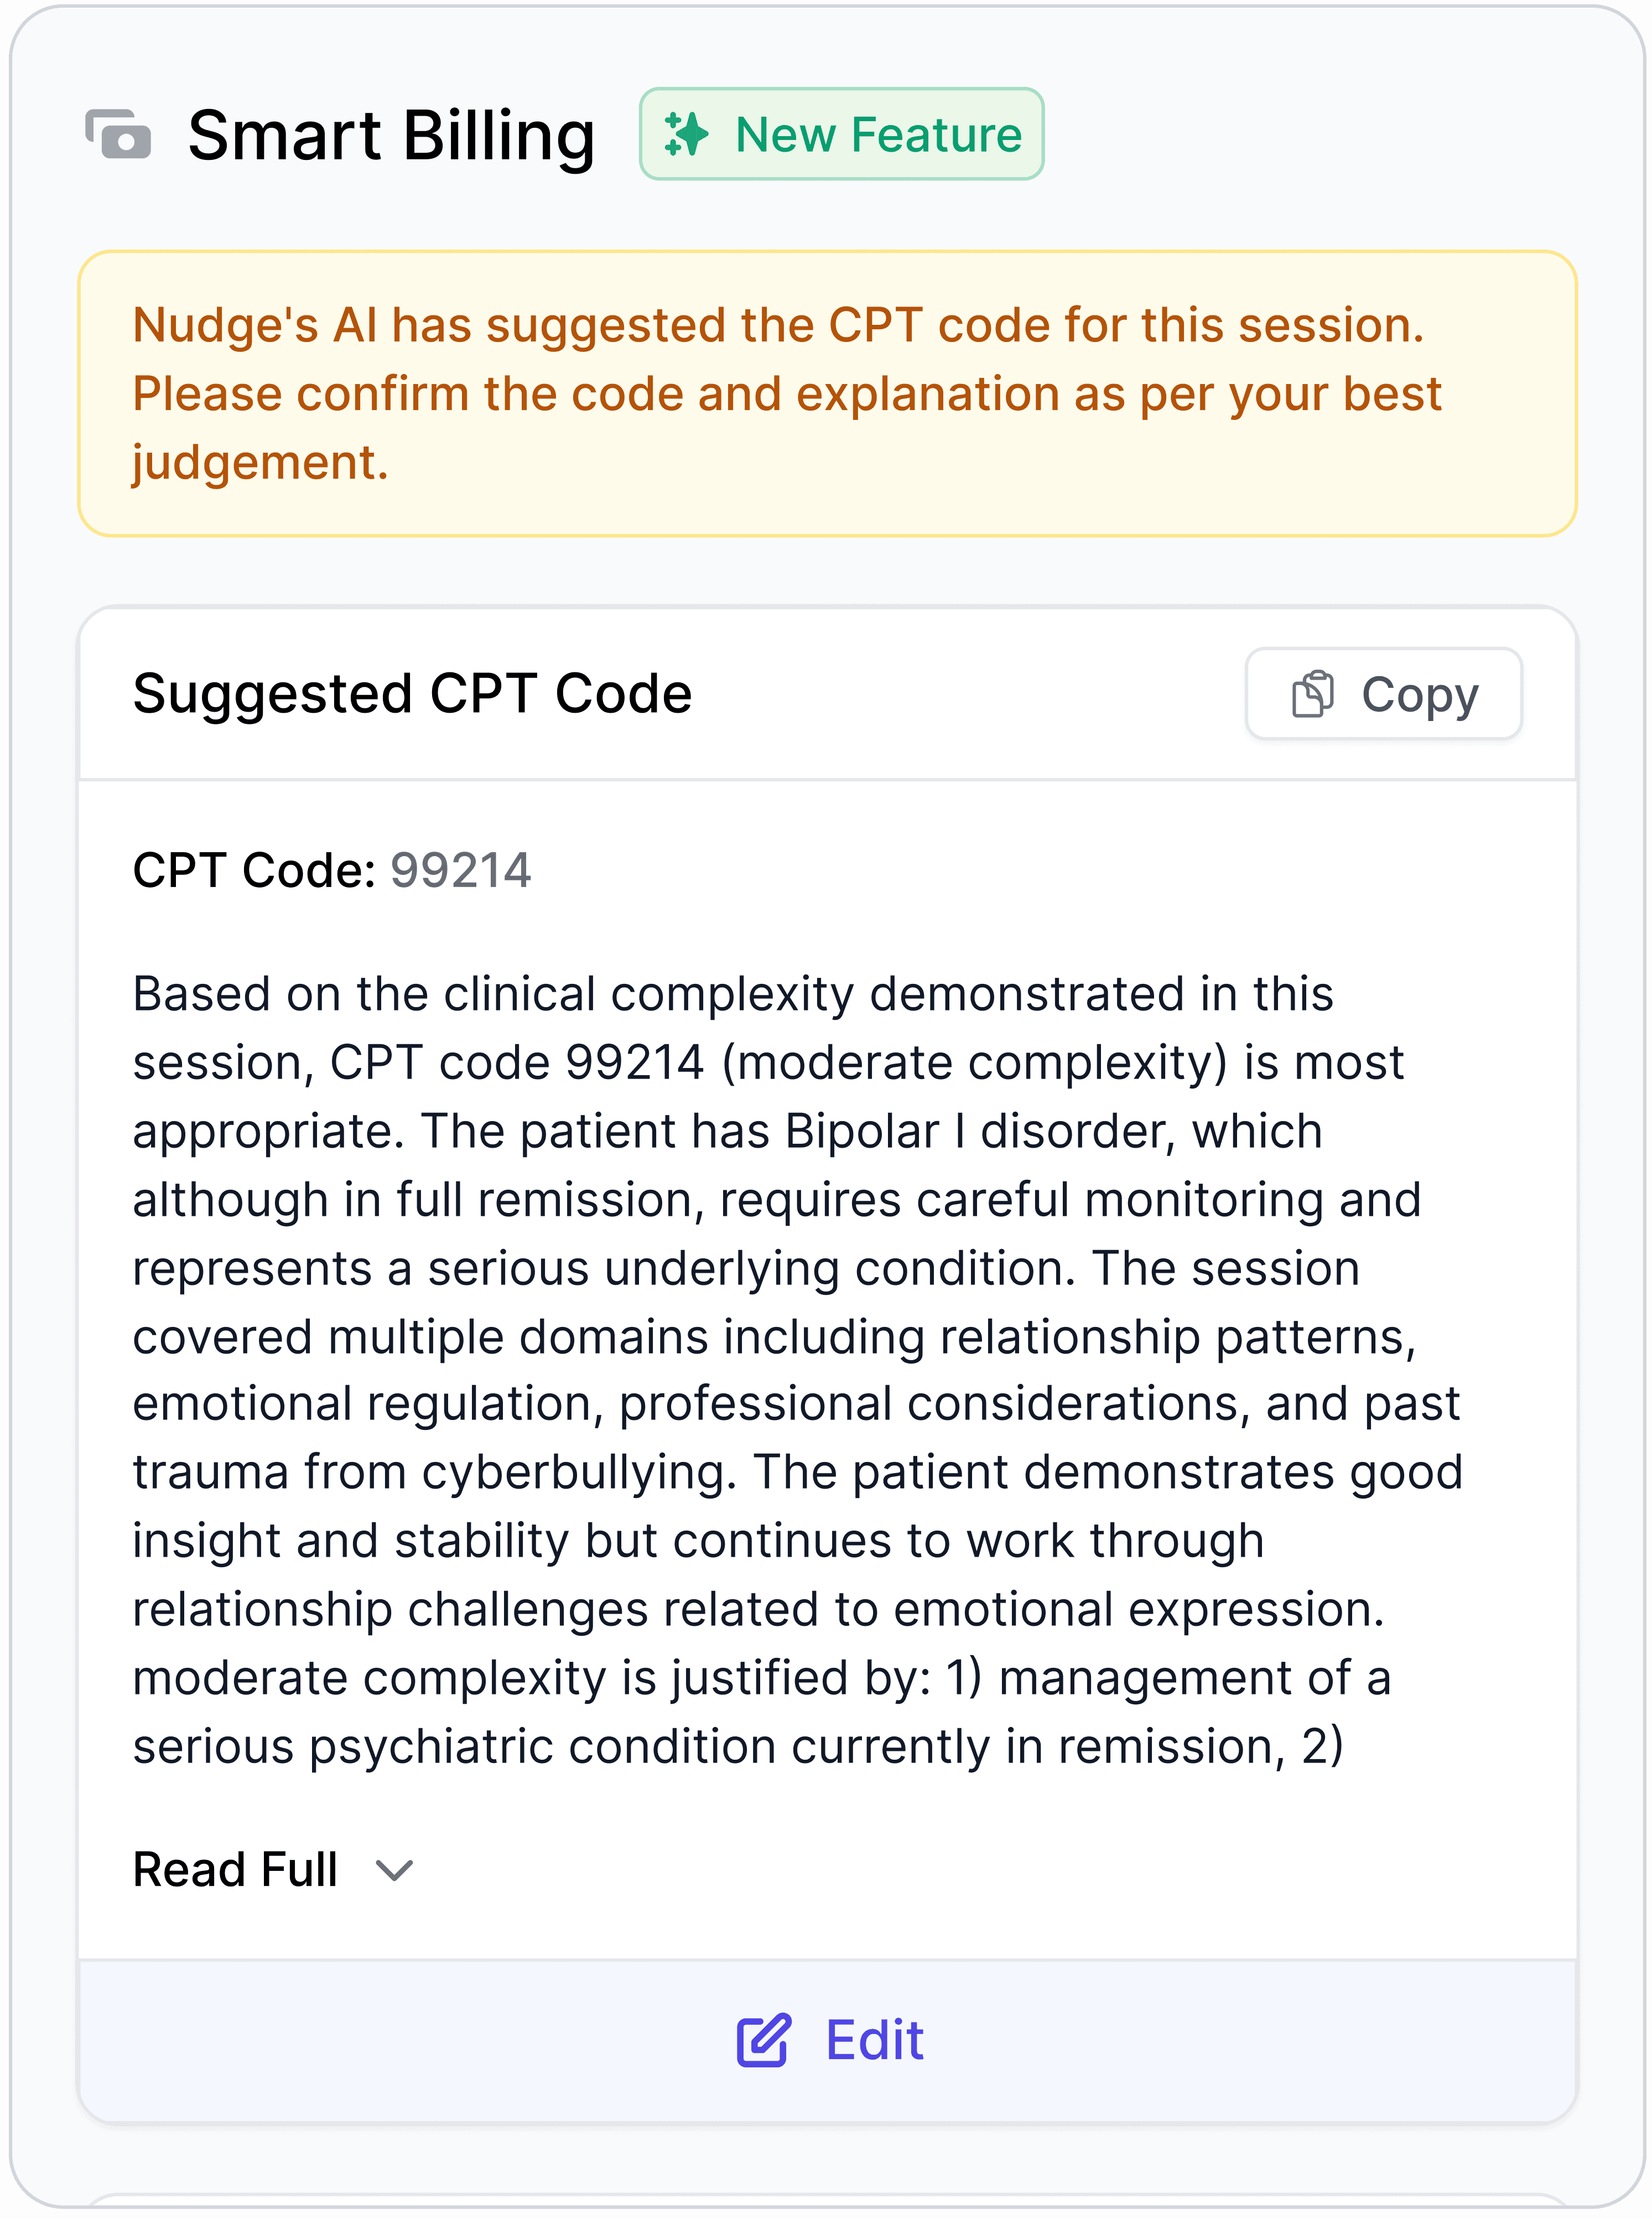Click the pencil icon beside Edit
This screenshot has width=1652, height=2219.
click(764, 2040)
